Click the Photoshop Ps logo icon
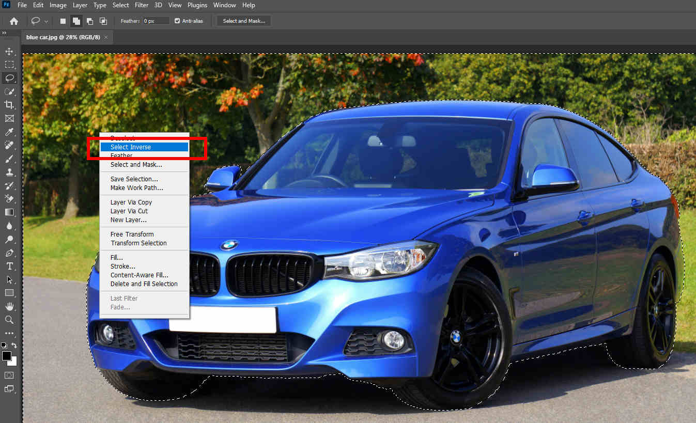The height and width of the screenshot is (423, 696). pyautogui.click(x=6, y=5)
